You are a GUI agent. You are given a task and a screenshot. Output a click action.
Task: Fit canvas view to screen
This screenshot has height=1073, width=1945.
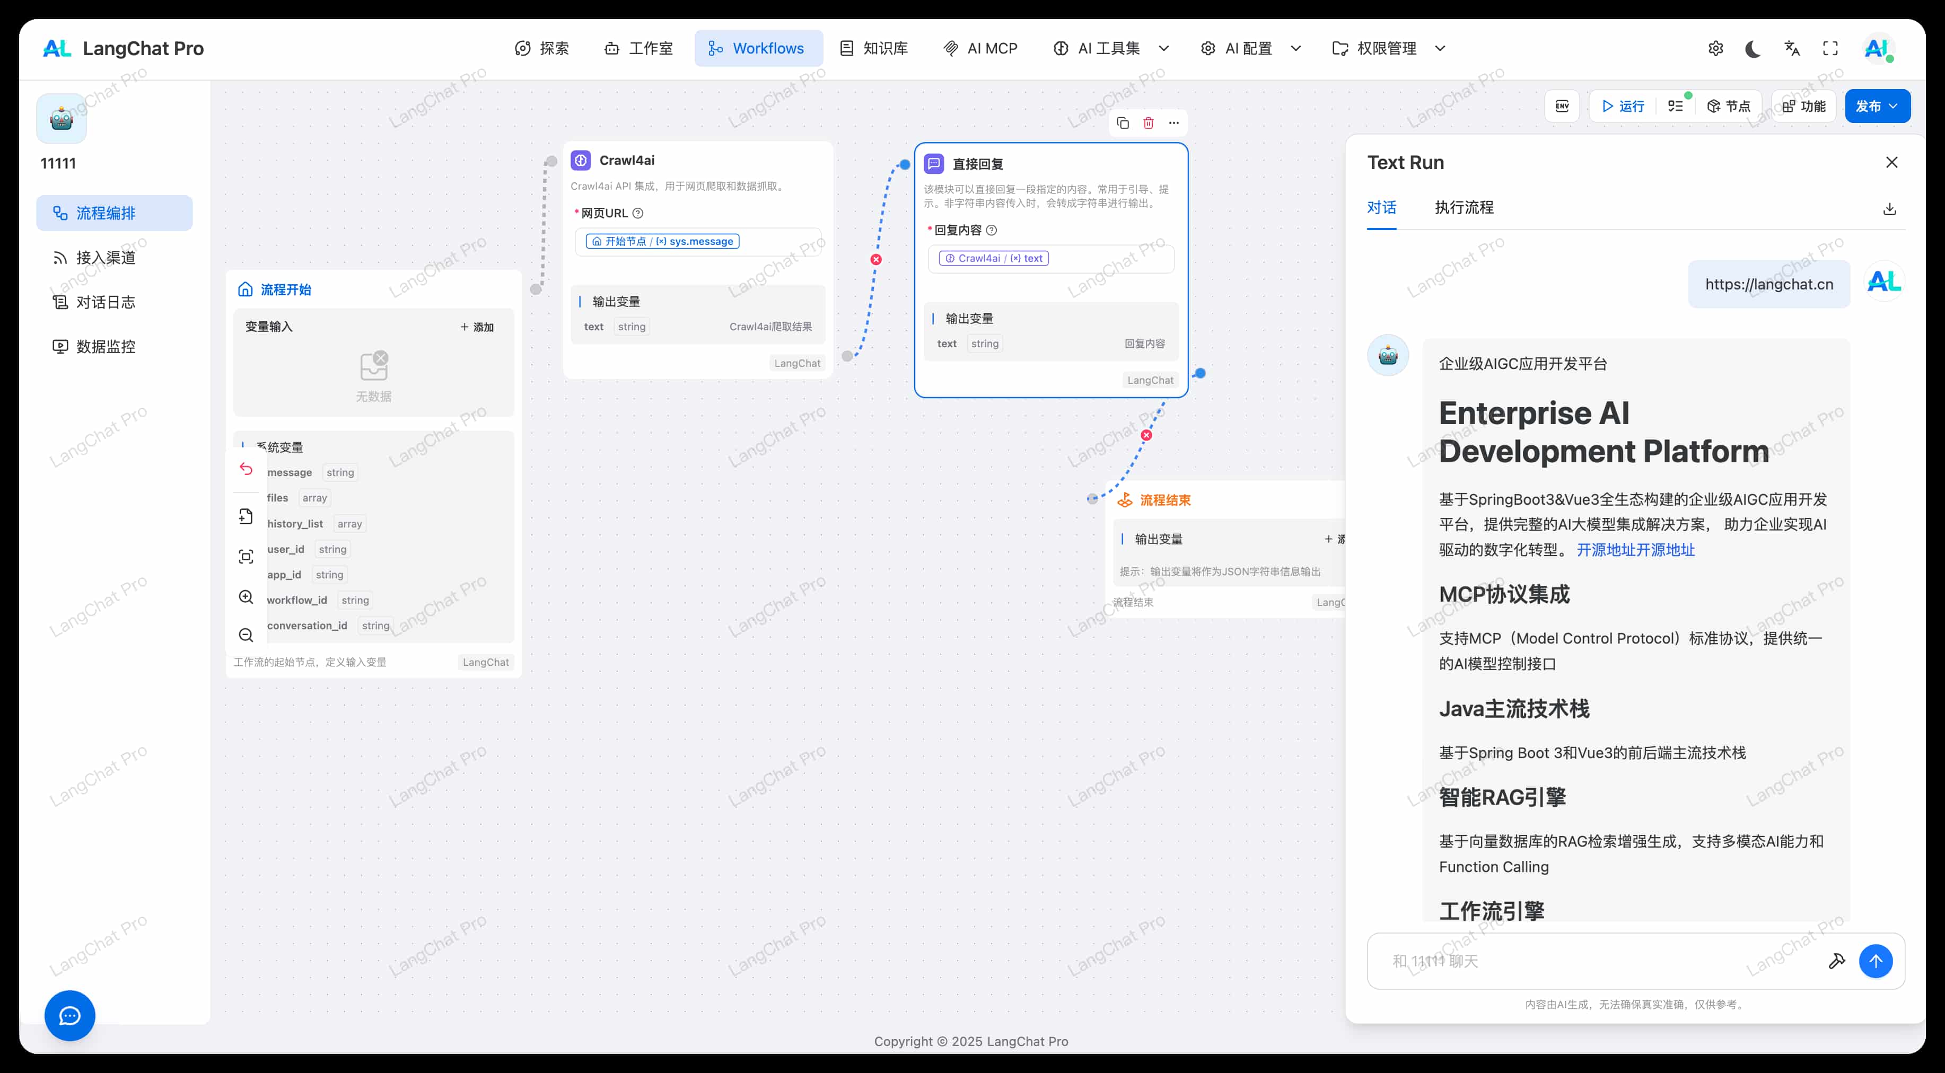[x=246, y=557]
